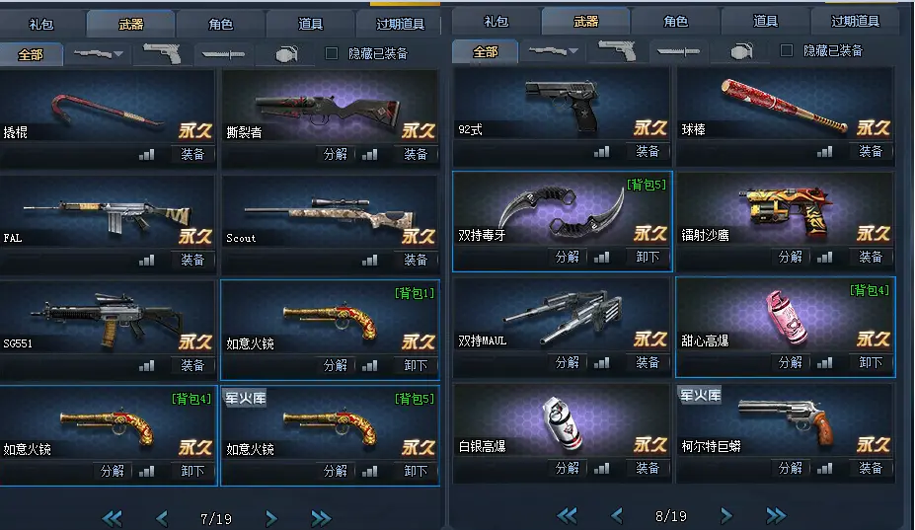Toggle 隐藏已装备 checkbox in right panel
The width and height of the screenshot is (915, 530).
point(787,50)
